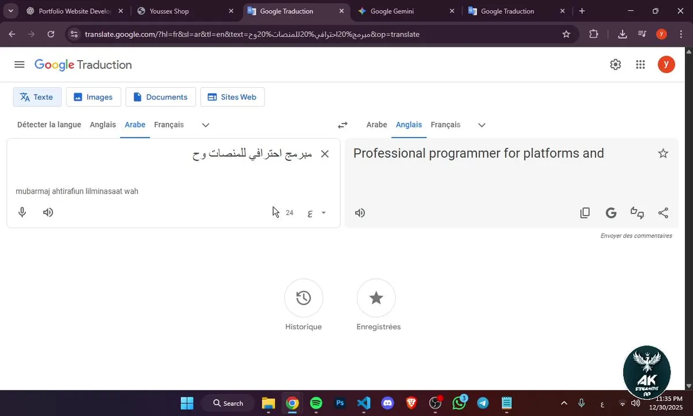Screen dimensions: 693x416
Task: Save translation with the star icon
Action: click(x=663, y=153)
